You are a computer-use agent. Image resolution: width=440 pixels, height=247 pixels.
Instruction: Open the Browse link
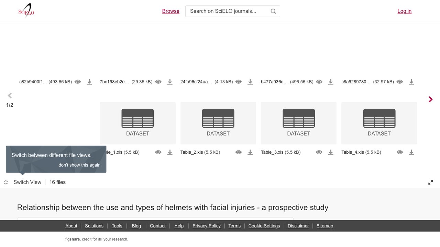pos(171,11)
